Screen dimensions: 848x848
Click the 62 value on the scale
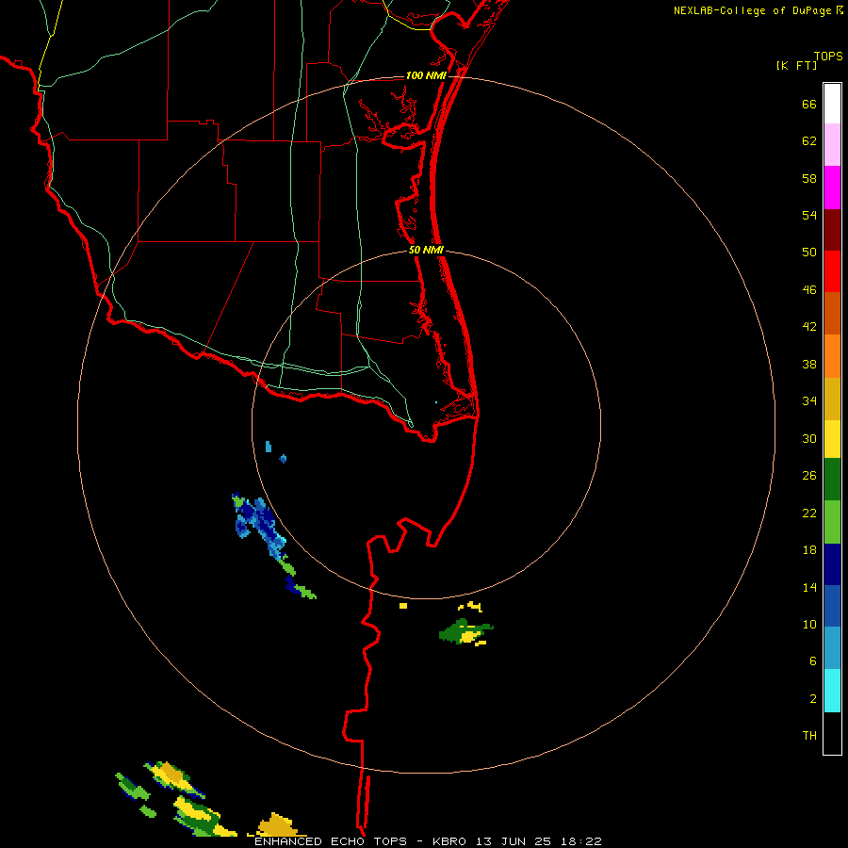tap(809, 141)
